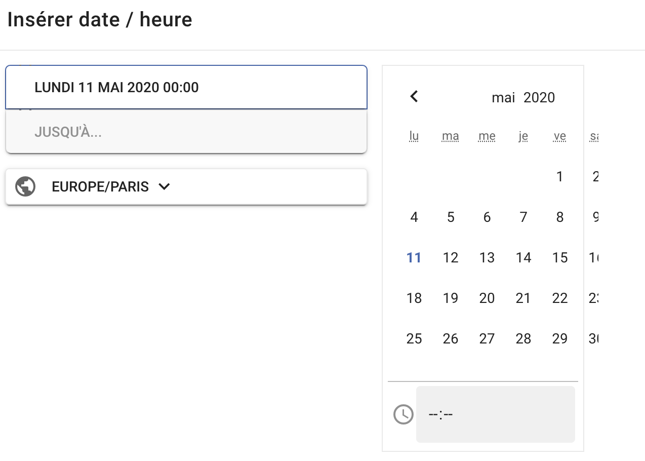Image resolution: width=645 pixels, height=461 pixels.
Task: Pick day 14 in the calendar
Action: pyautogui.click(x=523, y=257)
